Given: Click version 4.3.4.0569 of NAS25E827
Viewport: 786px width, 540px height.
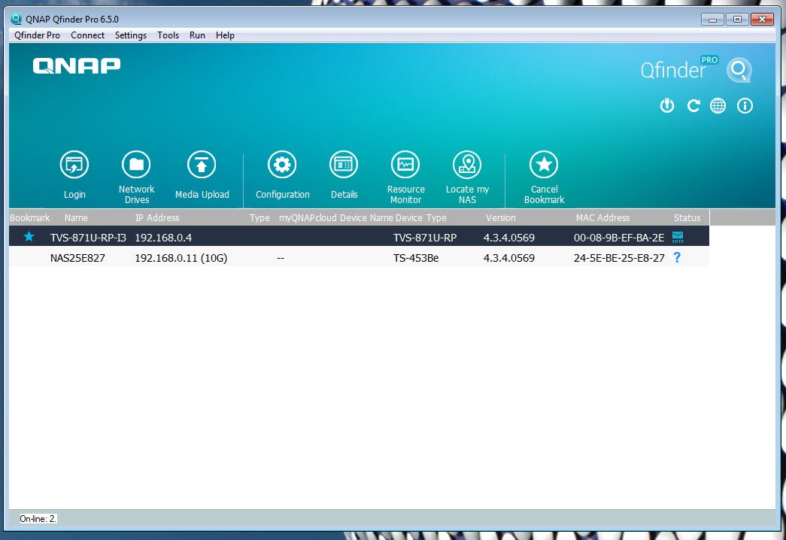Looking at the screenshot, I should coord(508,258).
